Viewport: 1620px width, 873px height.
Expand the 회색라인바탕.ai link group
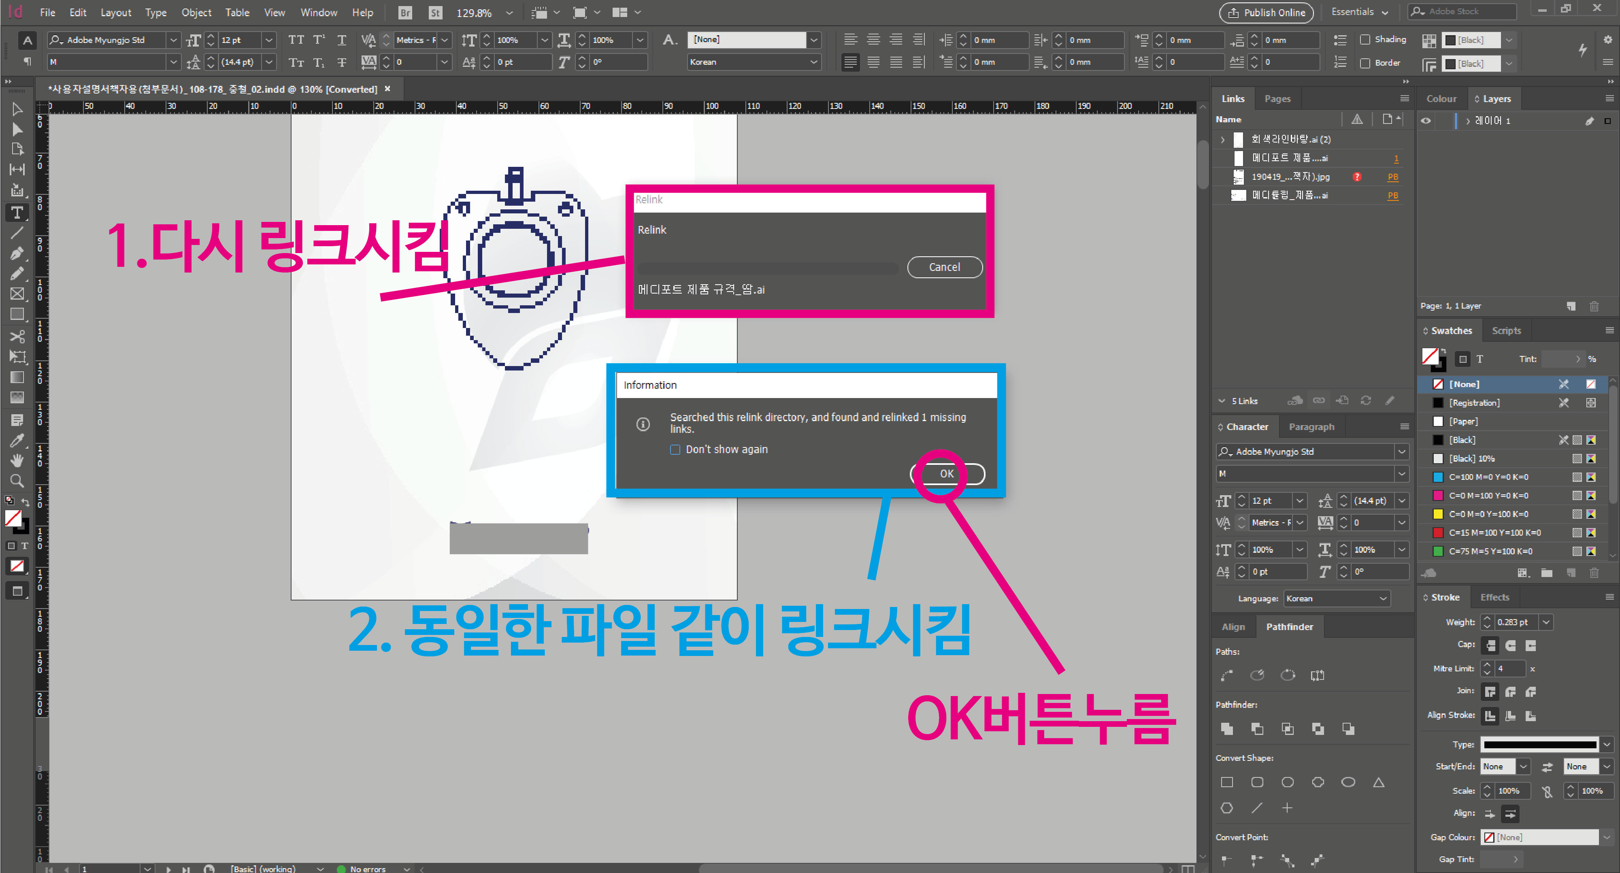click(1222, 140)
